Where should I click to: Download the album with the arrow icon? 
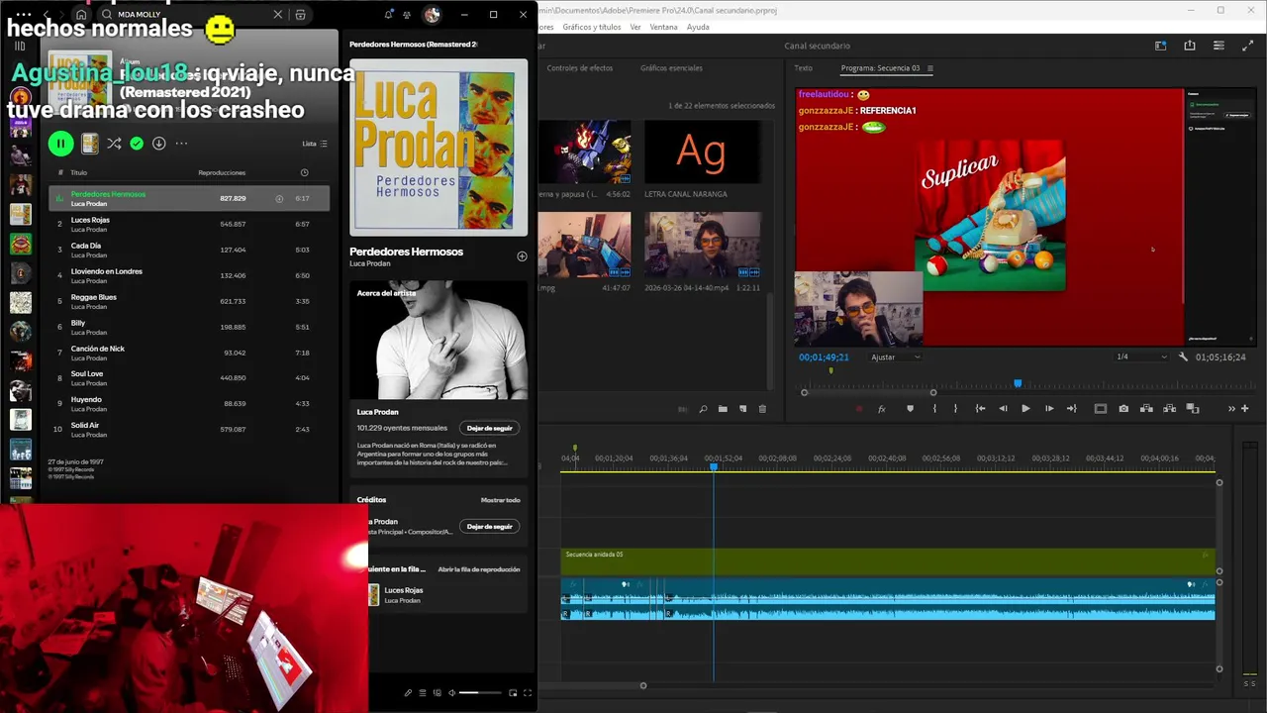158,144
